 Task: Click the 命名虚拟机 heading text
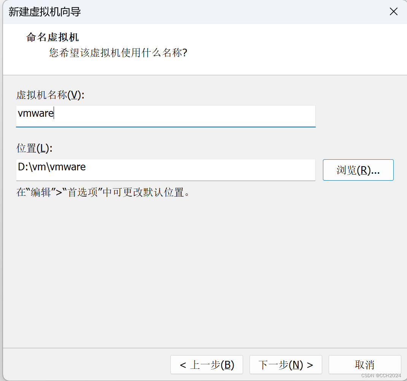(x=52, y=37)
